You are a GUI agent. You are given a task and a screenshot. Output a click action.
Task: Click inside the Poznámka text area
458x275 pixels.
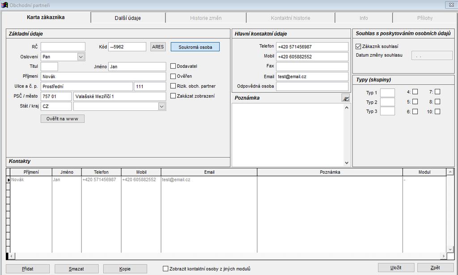[x=288, y=135]
